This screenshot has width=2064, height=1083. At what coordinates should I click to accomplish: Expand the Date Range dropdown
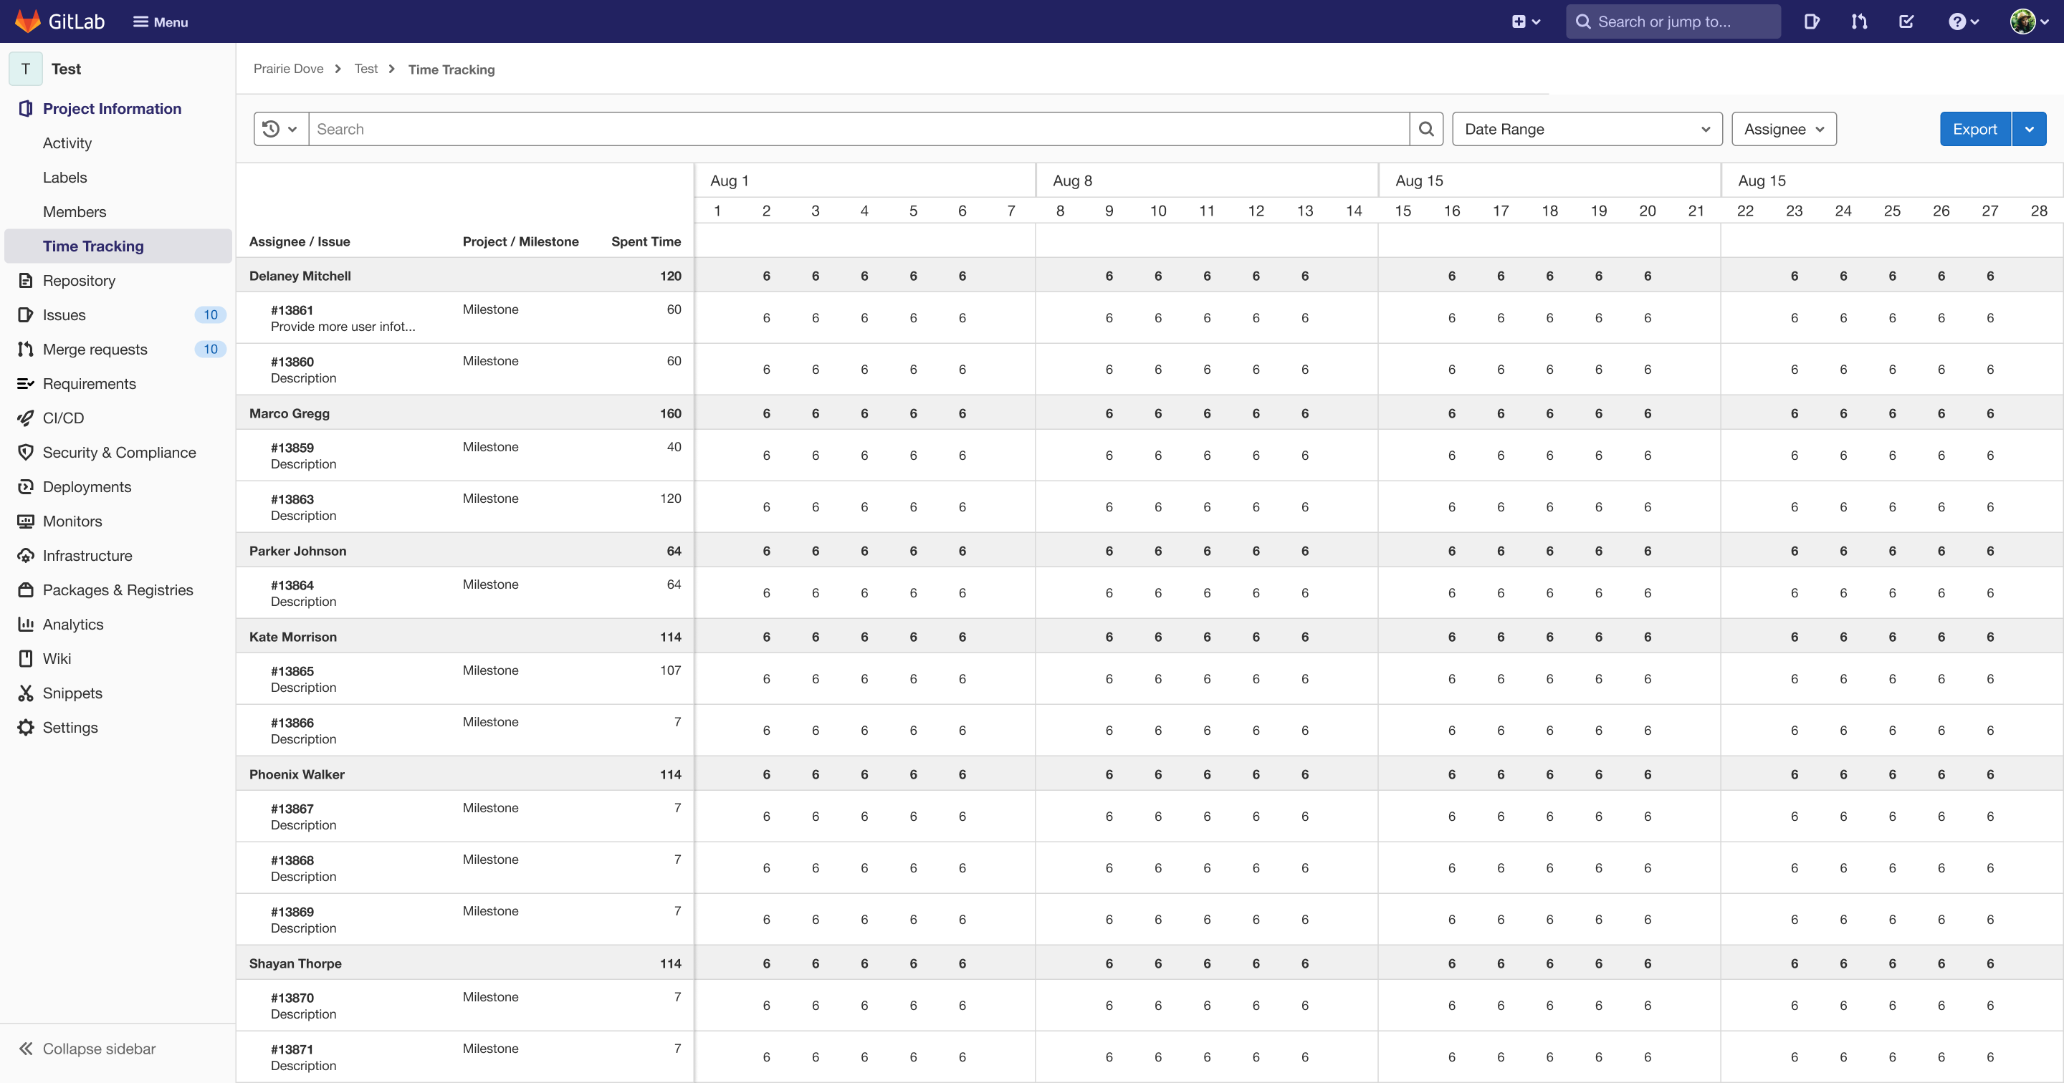pyautogui.click(x=1587, y=129)
